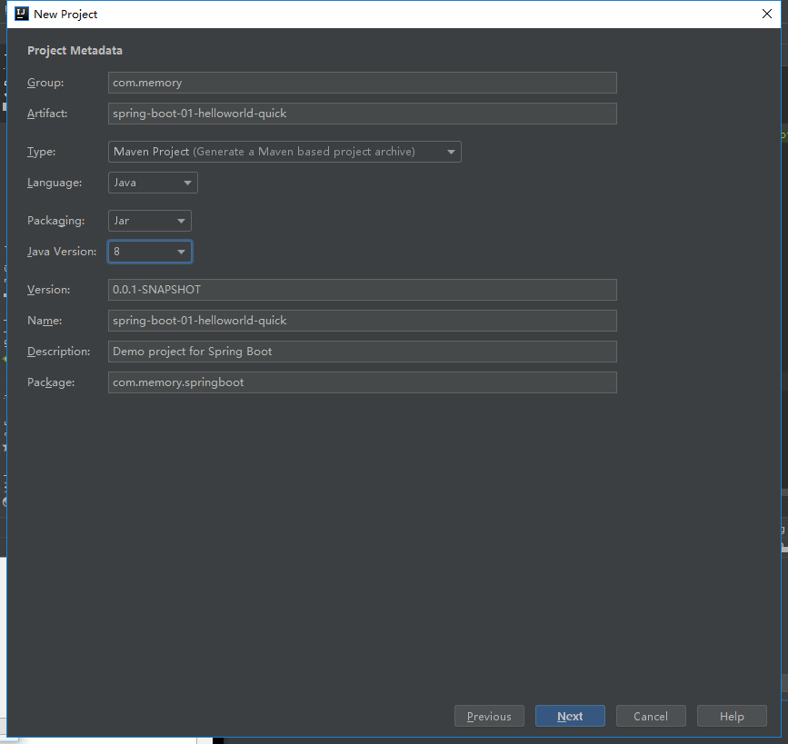The image size is (788, 744).
Task: Click the Project Metadata heading
Action: click(x=75, y=51)
